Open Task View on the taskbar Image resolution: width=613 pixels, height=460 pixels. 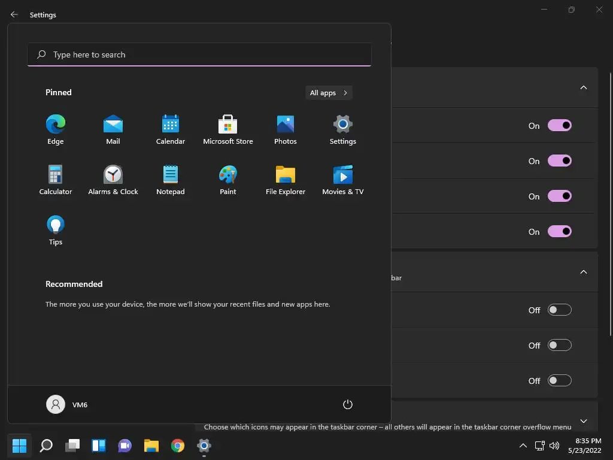pos(72,446)
